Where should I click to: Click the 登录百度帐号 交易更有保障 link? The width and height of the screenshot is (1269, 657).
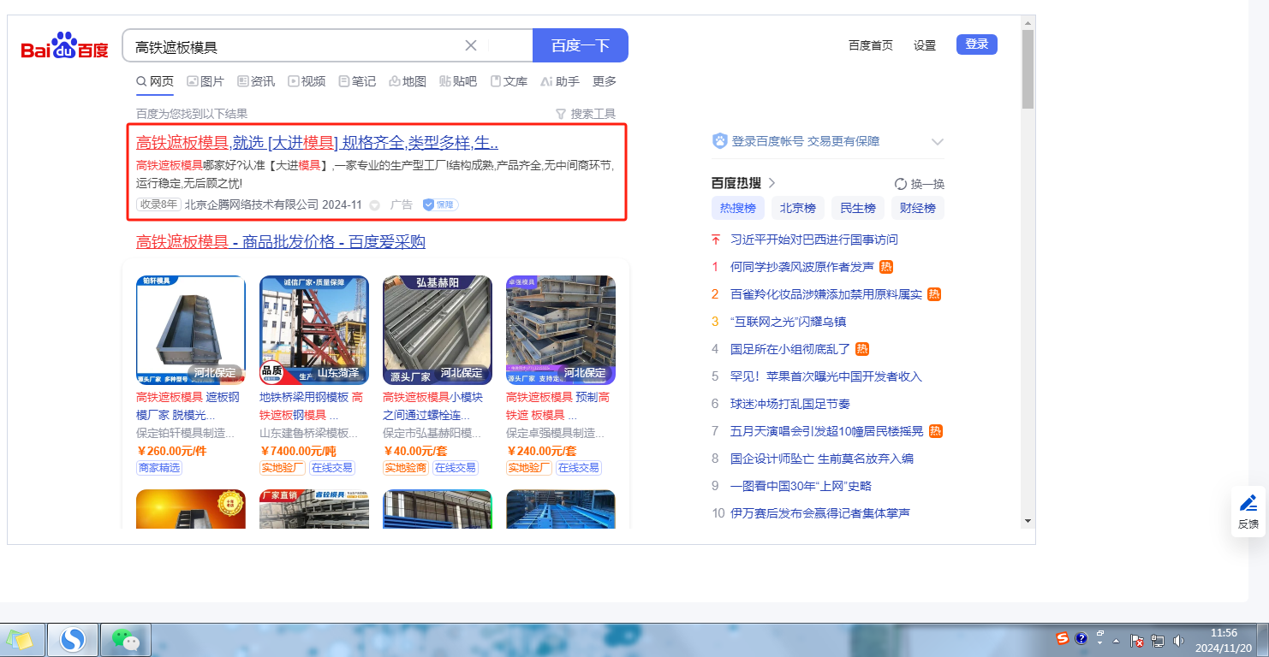click(805, 141)
